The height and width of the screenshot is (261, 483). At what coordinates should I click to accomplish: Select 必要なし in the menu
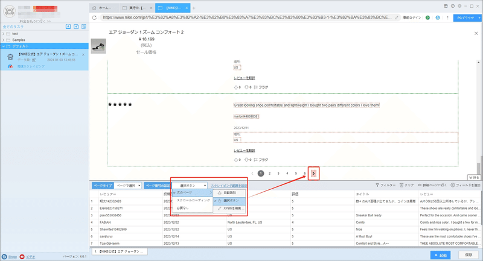pos(193,208)
